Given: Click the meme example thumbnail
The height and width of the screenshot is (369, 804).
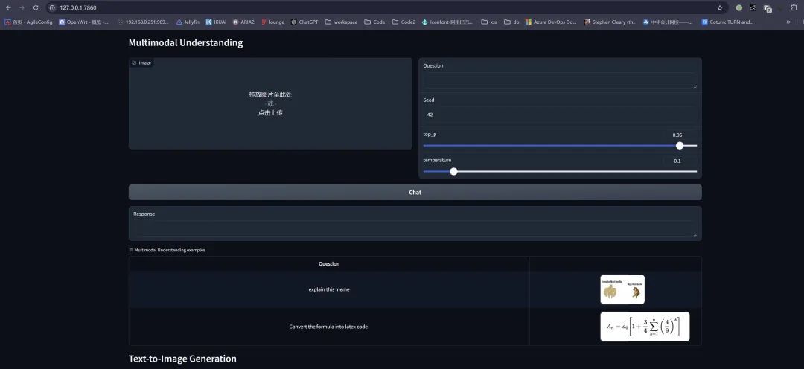Looking at the screenshot, I should (x=622, y=289).
